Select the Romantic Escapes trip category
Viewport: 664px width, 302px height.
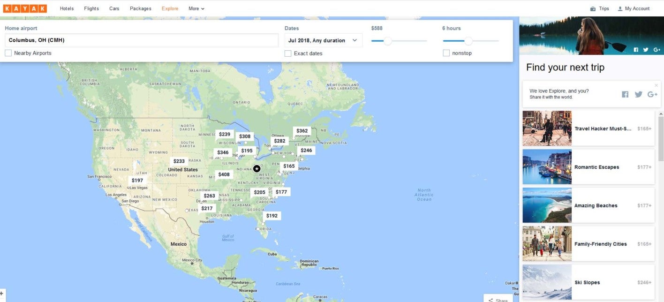(589, 167)
